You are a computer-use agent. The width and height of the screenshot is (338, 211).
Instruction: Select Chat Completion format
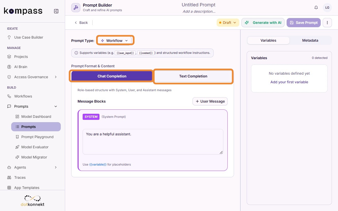click(x=112, y=76)
